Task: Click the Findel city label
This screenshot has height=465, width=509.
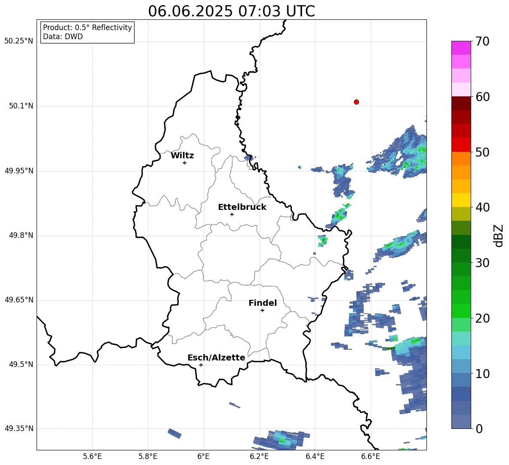Action: (263, 303)
